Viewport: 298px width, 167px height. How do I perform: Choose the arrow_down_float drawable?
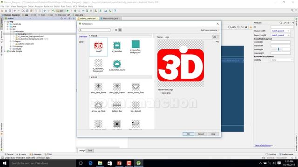point(135,88)
